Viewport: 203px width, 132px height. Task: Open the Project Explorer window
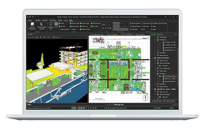[x=135, y=23]
